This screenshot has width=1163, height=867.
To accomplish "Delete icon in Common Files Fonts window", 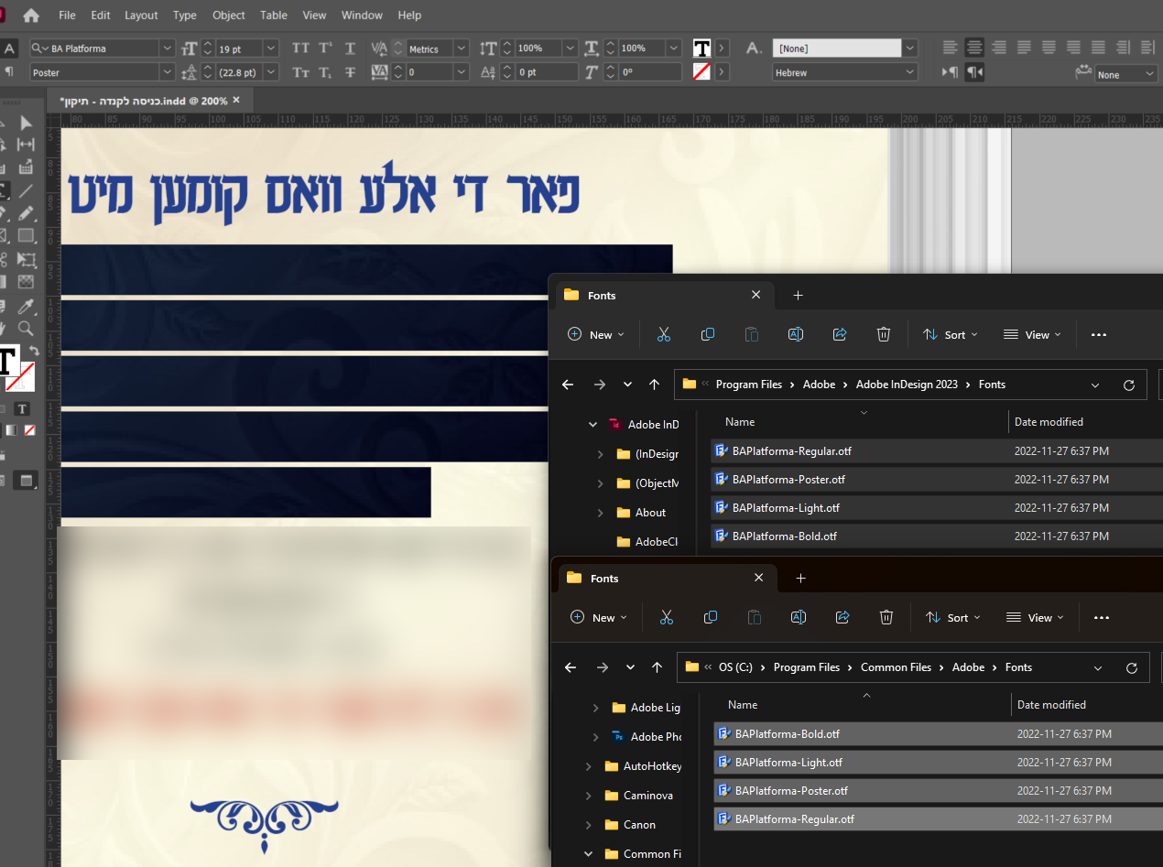I will 886,617.
